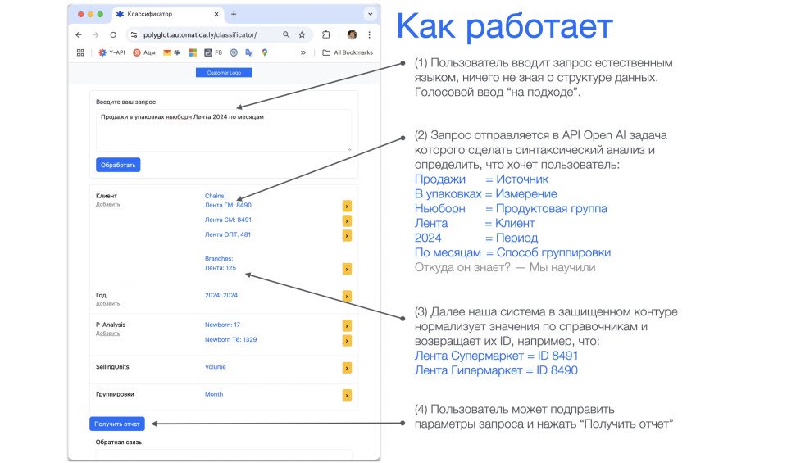Click the Volume value link
Image resolution: width=787 pixels, height=463 pixels.
click(x=216, y=366)
